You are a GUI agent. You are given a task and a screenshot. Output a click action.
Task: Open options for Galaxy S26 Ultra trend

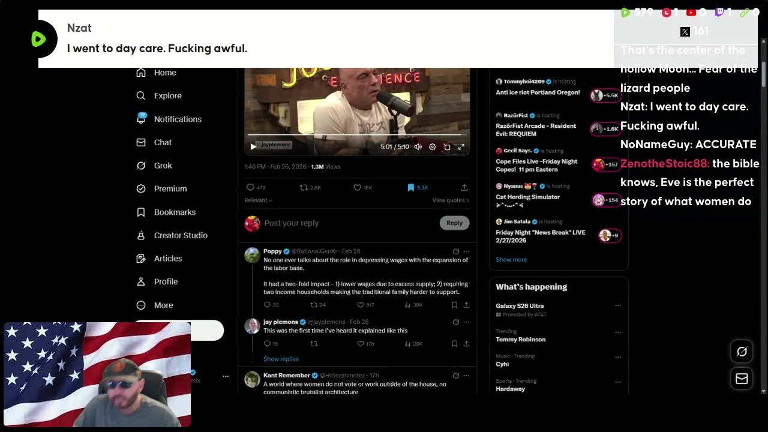[618, 305]
